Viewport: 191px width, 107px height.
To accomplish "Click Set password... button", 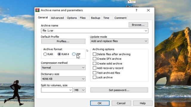I will tap(119, 90).
